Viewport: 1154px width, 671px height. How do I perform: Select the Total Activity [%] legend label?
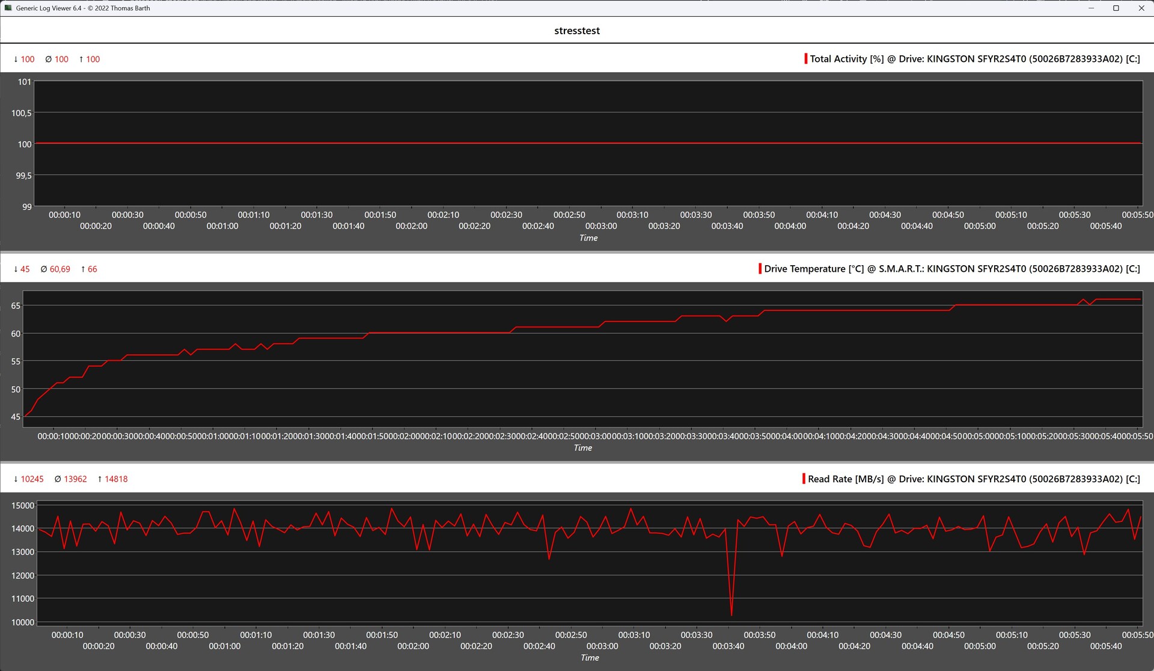tap(974, 58)
